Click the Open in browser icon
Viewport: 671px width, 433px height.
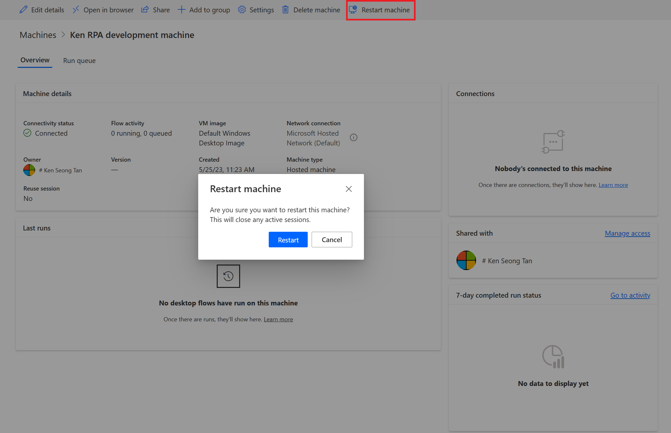point(76,10)
